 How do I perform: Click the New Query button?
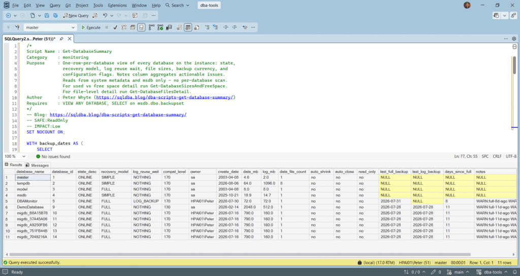coord(76,16)
